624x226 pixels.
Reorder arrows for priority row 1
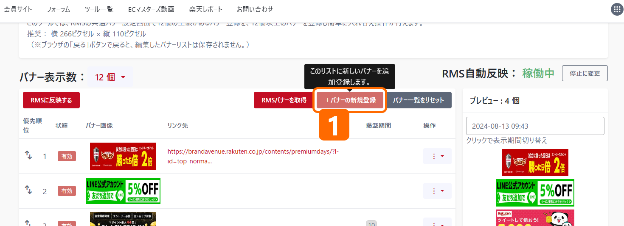coord(28,156)
